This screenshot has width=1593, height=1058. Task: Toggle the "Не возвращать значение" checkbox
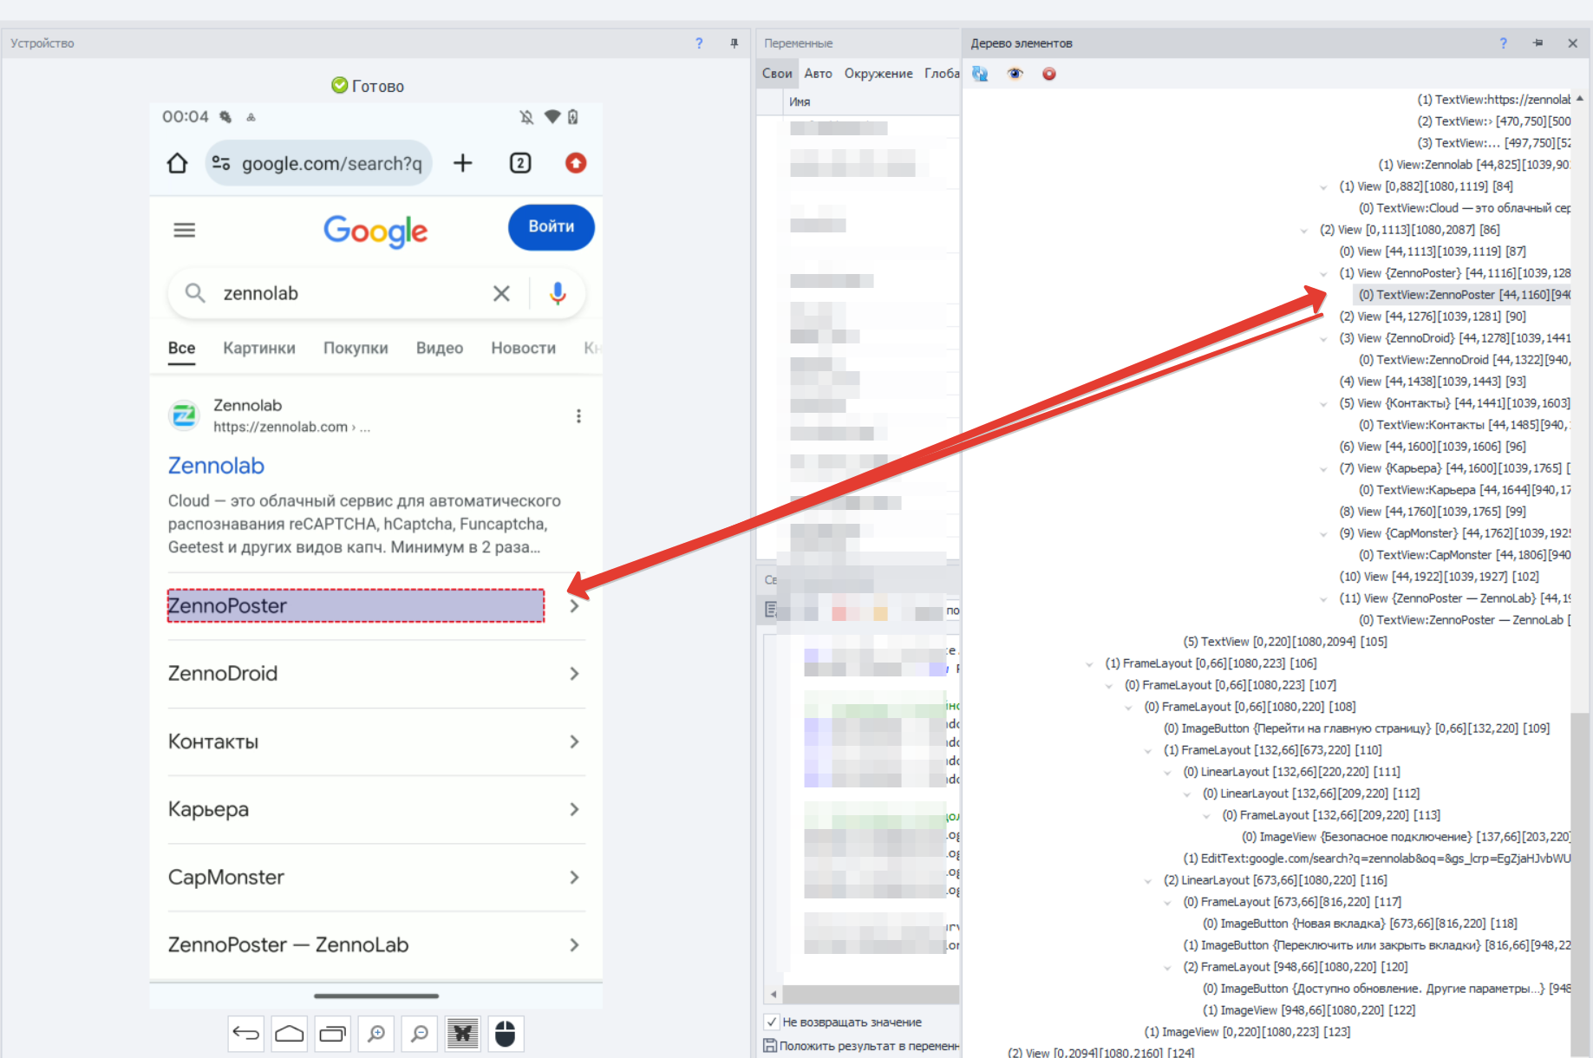click(x=772, y=1022)
